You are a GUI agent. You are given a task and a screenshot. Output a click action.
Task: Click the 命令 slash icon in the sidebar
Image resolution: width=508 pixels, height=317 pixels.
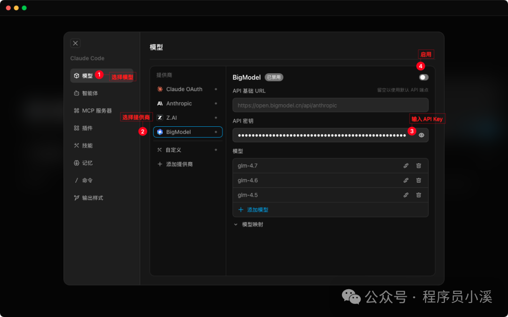click(x=76, y=180)
